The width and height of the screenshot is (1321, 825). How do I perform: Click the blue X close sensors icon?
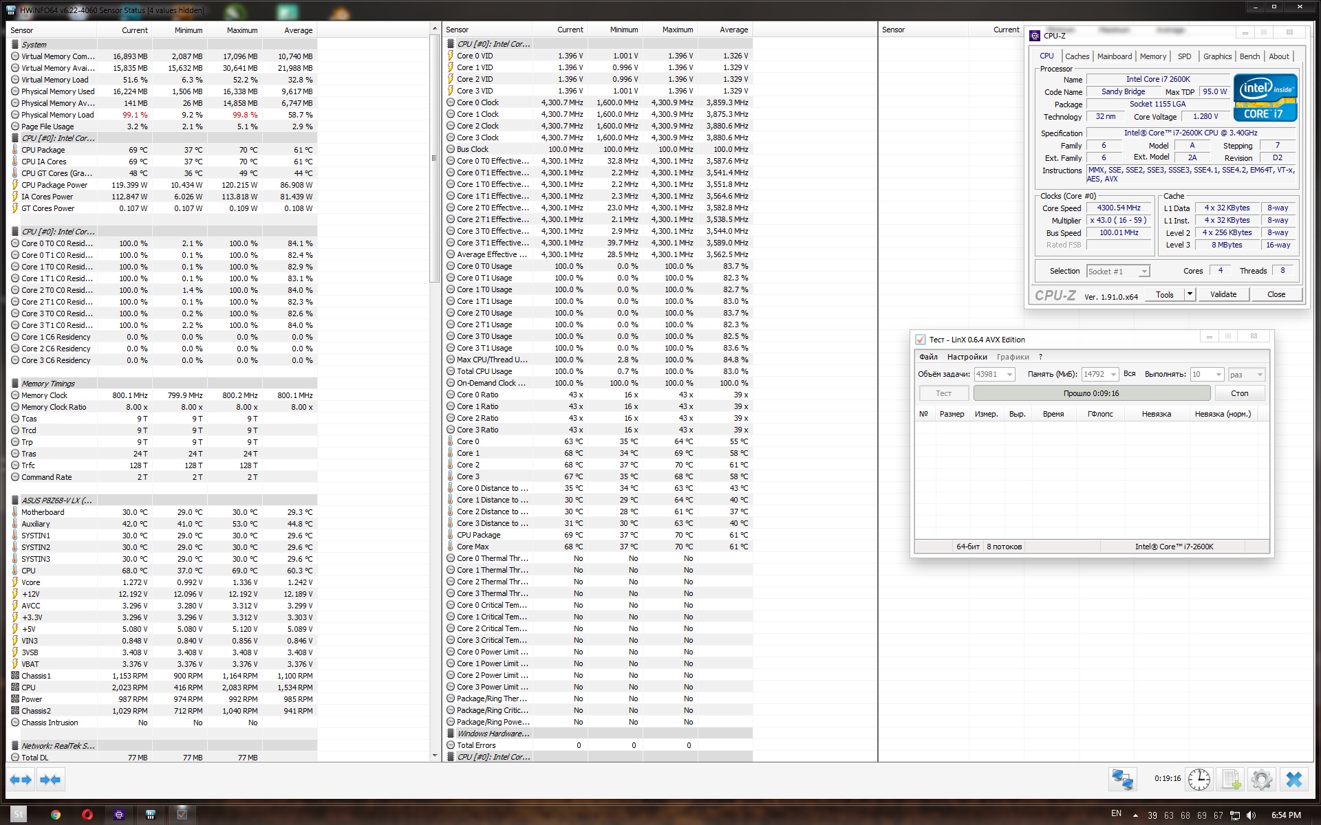[1293, 780]
